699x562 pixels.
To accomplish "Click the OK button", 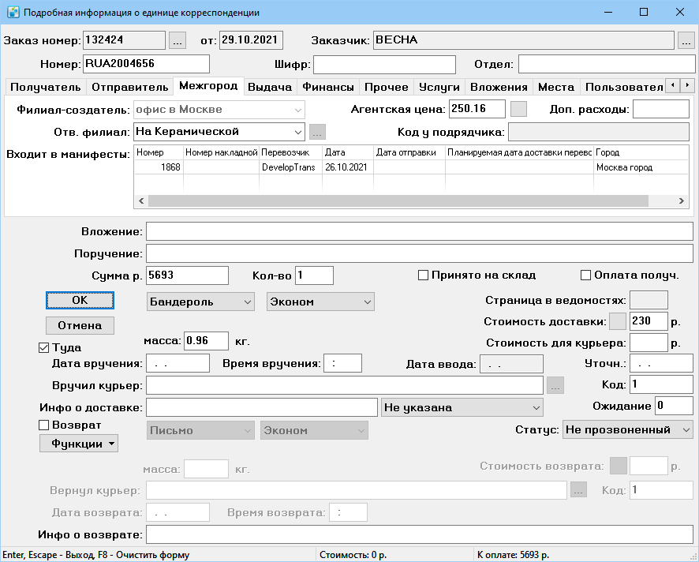I will click(x=80, y=301).
